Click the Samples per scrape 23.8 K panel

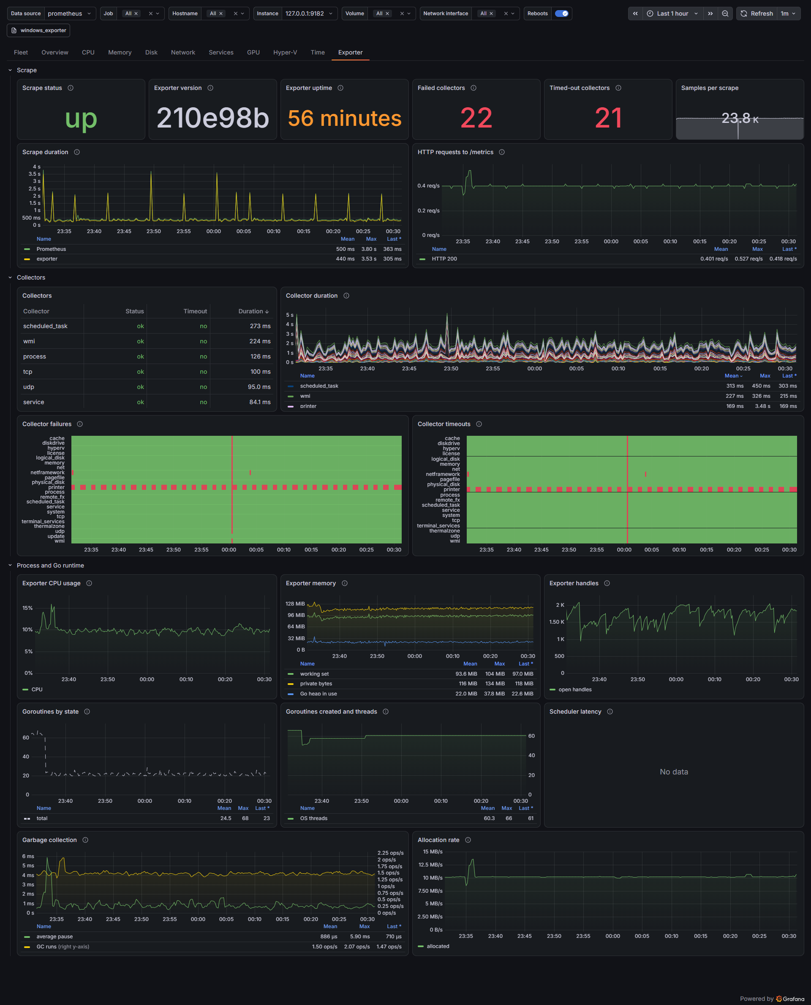point(740,109)
